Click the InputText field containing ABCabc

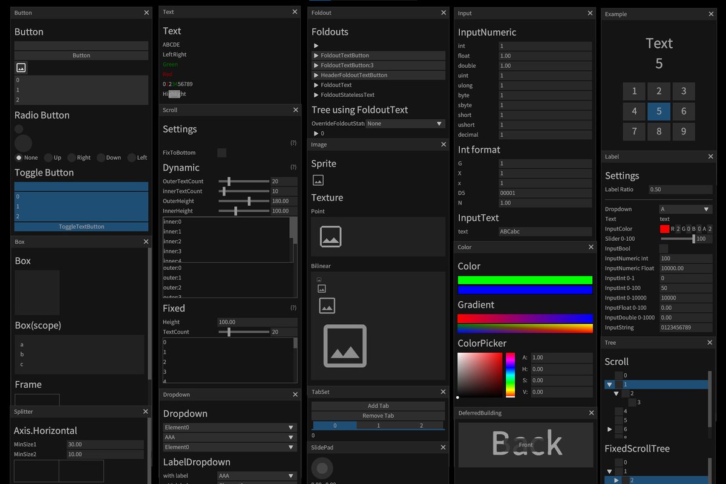(545, 232)
